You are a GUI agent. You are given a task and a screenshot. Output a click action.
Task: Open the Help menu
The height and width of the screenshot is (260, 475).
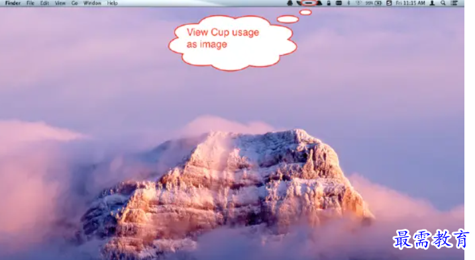point(112,3)
